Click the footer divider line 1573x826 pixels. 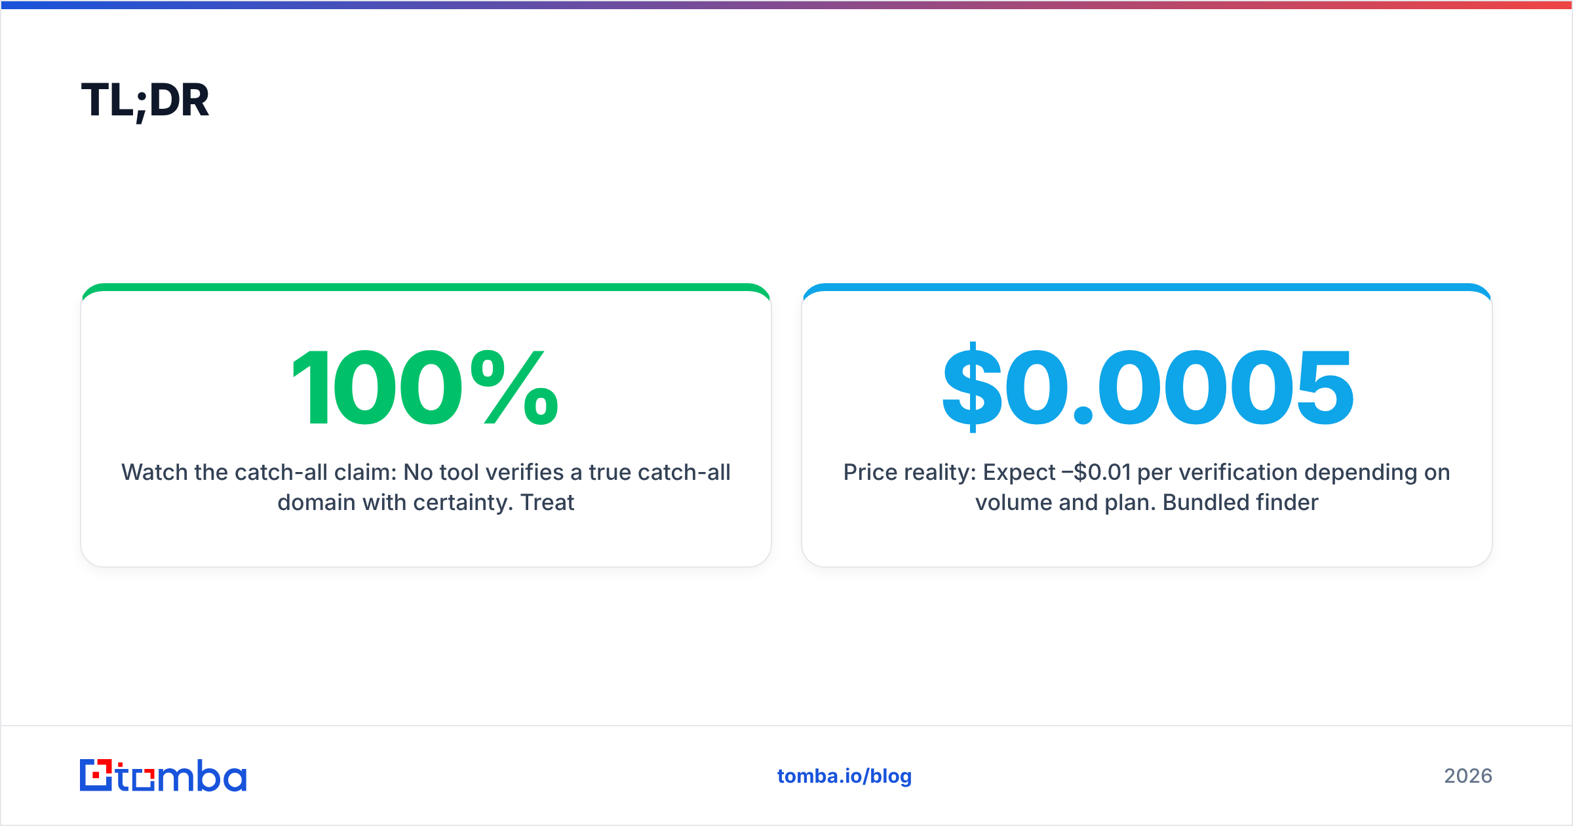point(786,726)
